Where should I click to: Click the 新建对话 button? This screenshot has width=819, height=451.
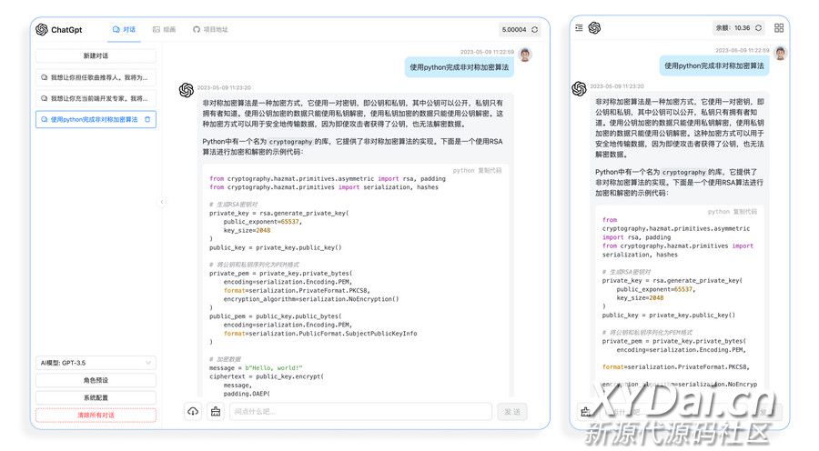96,56
